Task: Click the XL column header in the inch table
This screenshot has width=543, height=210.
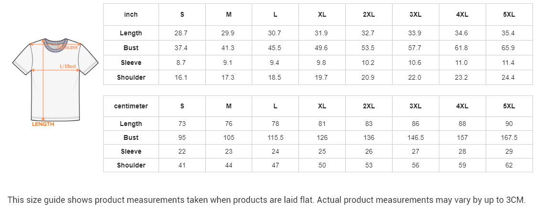Action: tap(322, 14)
